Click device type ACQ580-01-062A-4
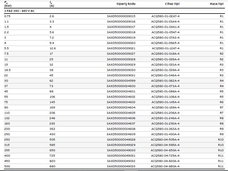This screenshot has width=228, height=171. [165, 81]
